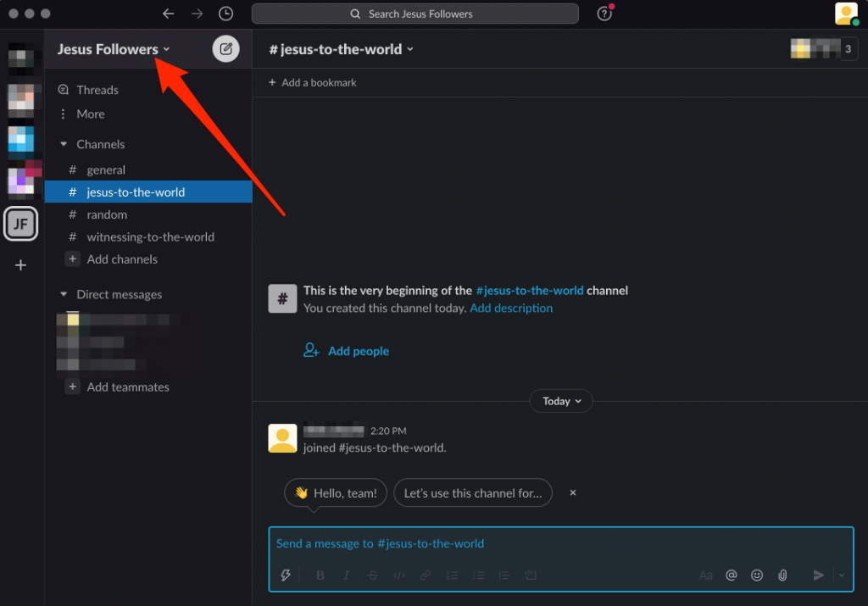
Task: View the channel members count of 3
Action: [x=824, y=48]
